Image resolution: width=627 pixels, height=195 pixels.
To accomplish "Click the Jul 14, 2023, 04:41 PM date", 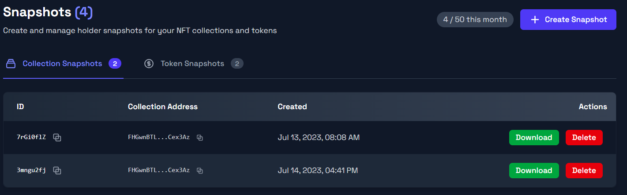I will 318,170.
